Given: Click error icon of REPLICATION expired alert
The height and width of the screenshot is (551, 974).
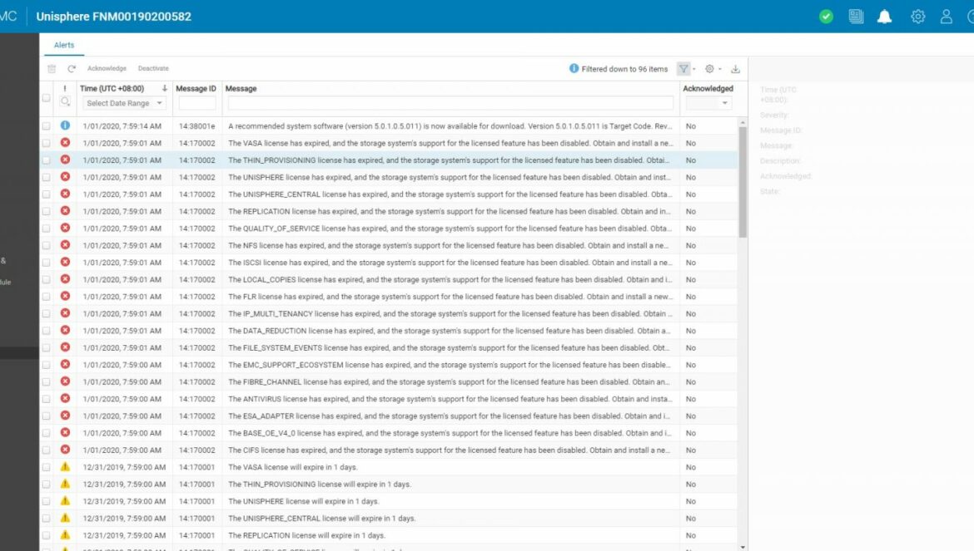Looking at the screenshot, I should (x=65, y=211).
